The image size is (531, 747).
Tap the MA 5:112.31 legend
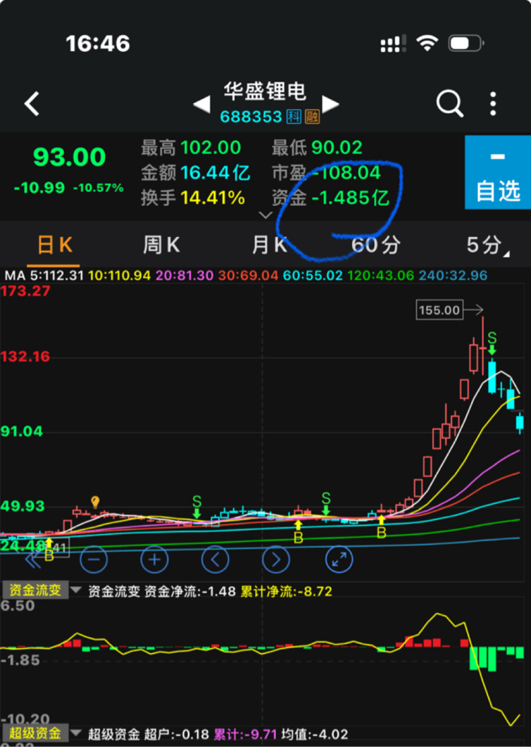[44, 275]
